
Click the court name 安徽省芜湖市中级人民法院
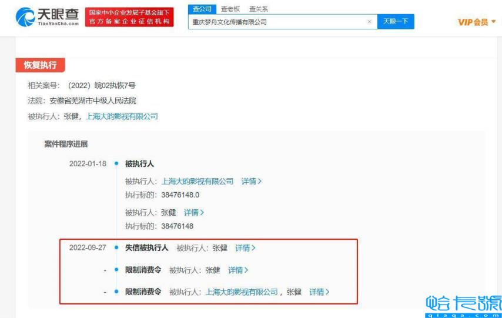pyautogui.click(x=93, y=101)
